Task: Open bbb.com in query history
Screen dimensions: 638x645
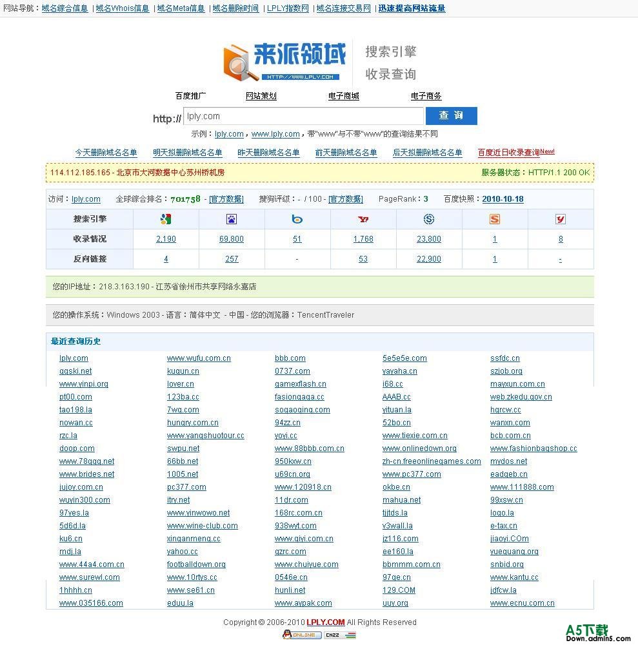Action: [x=290, y=358]
